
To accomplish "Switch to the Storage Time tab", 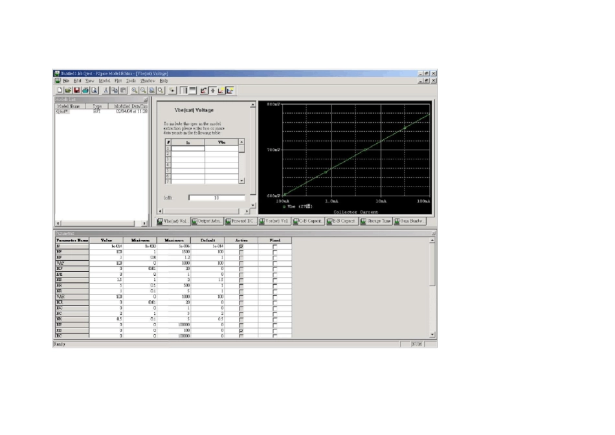I will [375, 221].
